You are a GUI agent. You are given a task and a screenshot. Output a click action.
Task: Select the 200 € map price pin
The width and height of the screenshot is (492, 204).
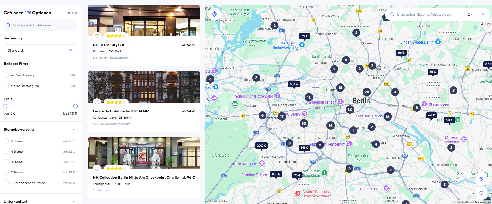coord(261,146)
